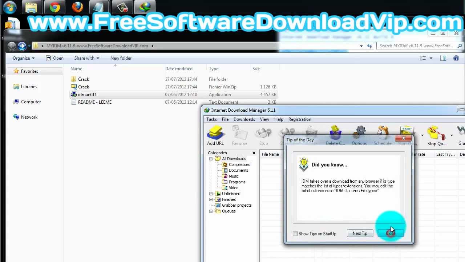Select the Video category

234,188
